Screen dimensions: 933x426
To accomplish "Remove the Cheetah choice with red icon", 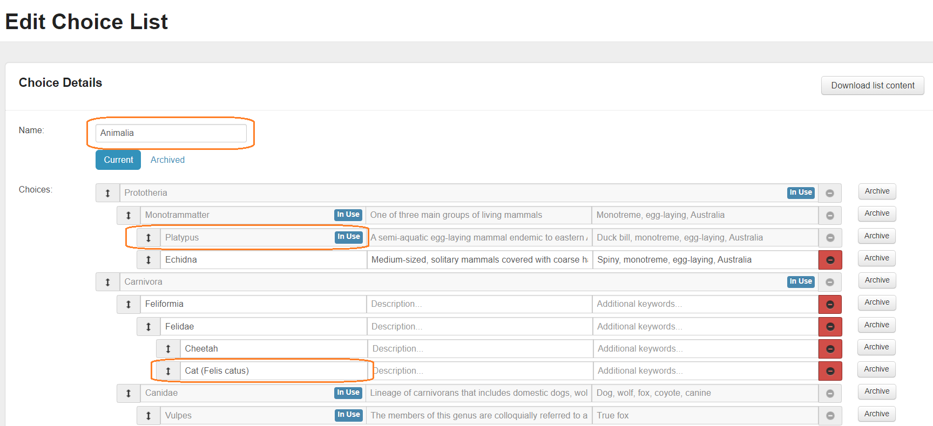I will pyautogui.click(x=830, y=349).
